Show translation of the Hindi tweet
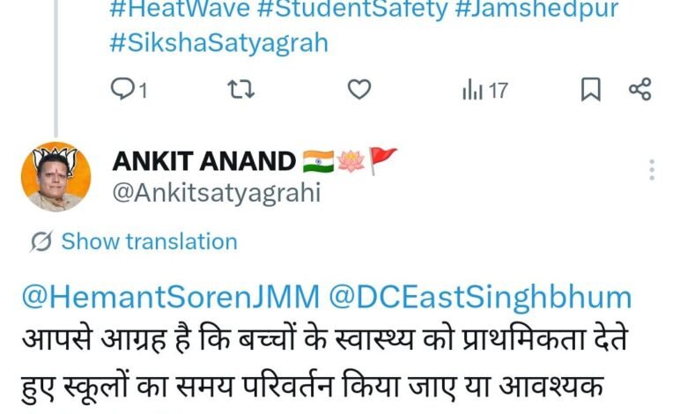 click(x=149, y=241)
